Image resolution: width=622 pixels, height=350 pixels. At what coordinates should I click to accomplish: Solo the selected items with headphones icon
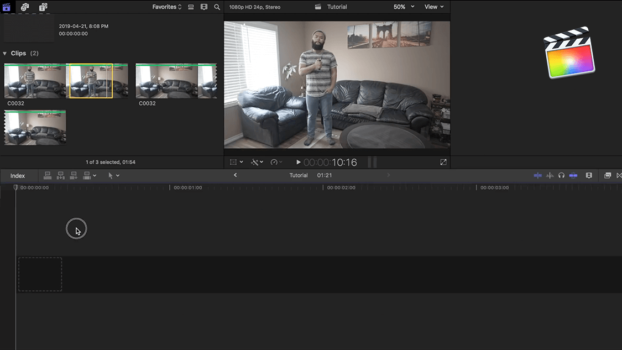click(x=561, y=175)
